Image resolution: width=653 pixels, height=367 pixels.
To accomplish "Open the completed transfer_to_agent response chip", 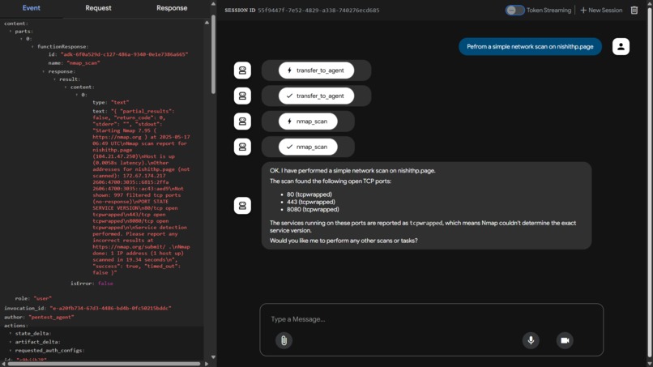I will (316, 96).
